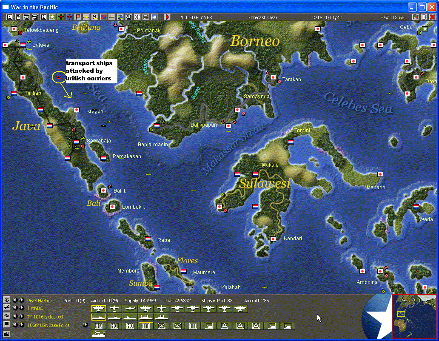
Task: Click 'Forecast: Clear' in top bar
Action: 262,17
